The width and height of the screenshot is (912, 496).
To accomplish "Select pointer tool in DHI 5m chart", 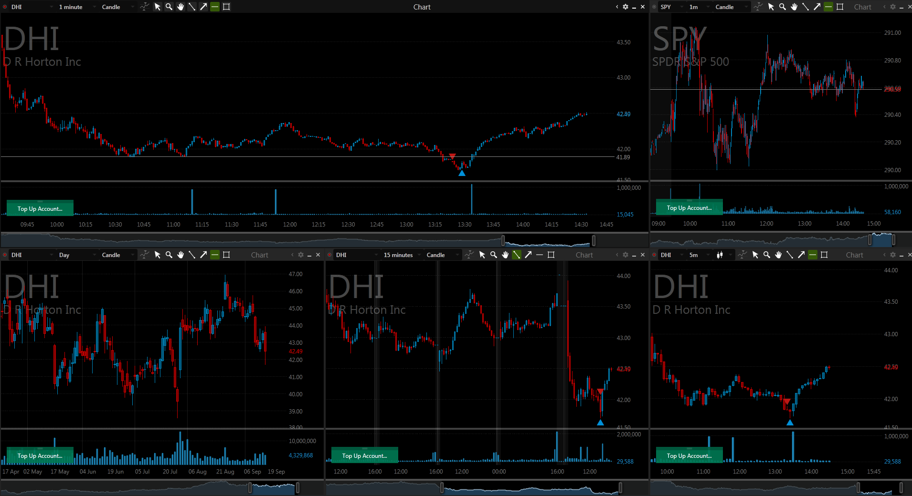I will coord(755,255).
